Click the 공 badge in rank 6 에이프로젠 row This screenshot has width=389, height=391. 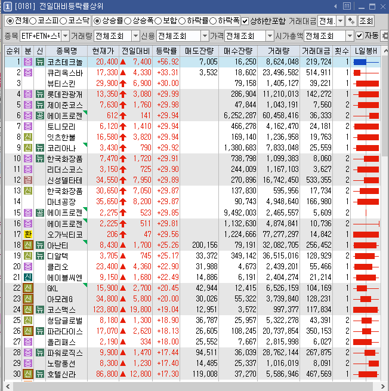40,116
